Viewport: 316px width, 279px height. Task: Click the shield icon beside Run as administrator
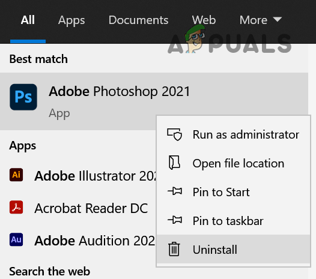tap(174, 134)
